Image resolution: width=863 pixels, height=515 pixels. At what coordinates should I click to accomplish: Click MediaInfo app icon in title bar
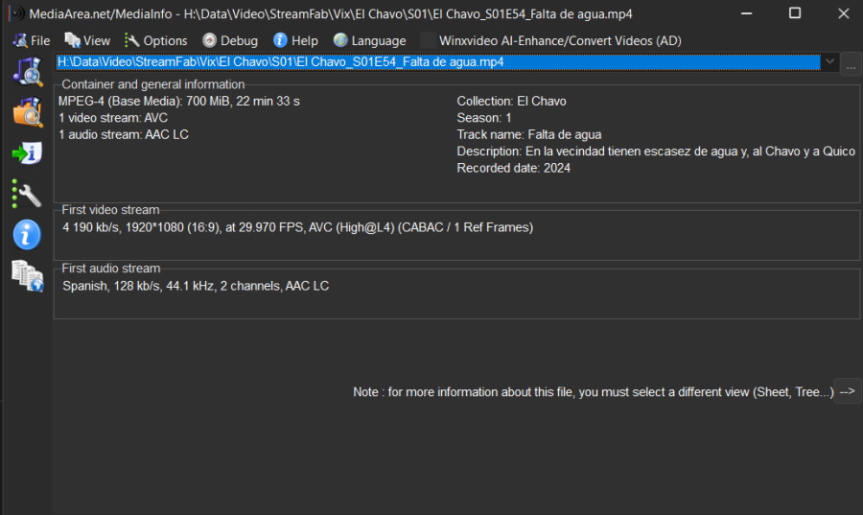(17, 13)
